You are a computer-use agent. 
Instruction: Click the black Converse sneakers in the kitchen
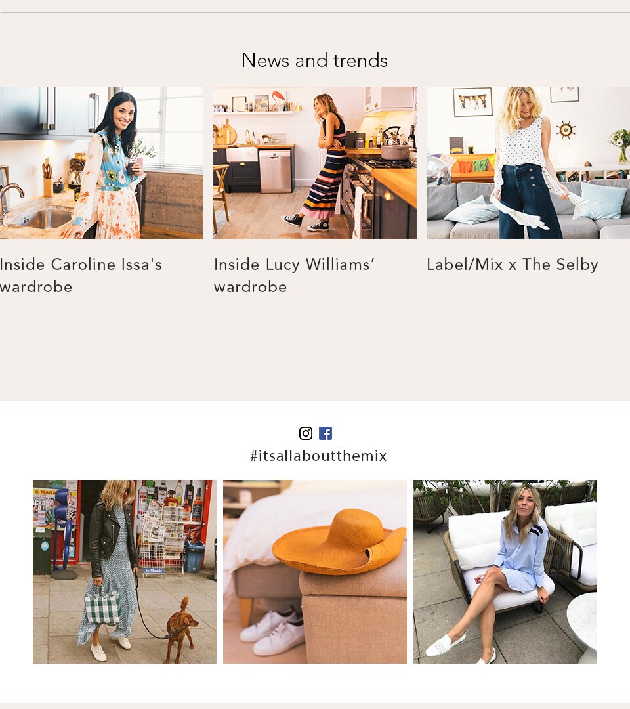point(306,223)
